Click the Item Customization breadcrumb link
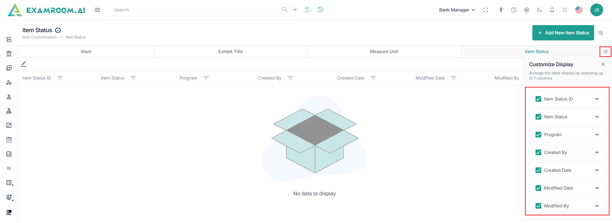This screenshot has width=612, height=223. (40, 37)
